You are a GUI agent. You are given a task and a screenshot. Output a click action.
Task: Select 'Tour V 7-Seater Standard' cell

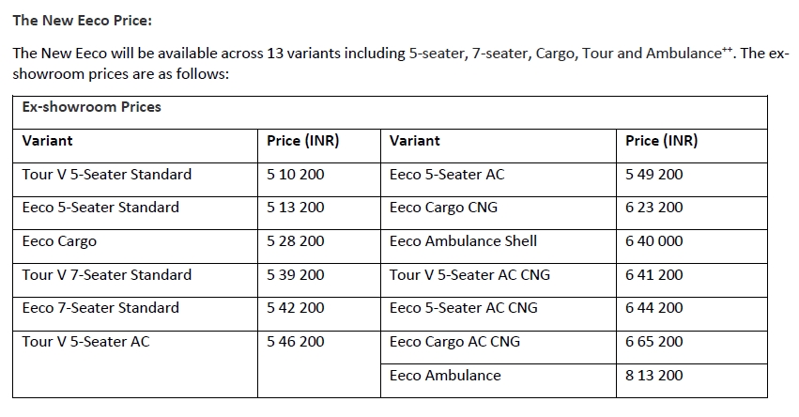(107, 275)
